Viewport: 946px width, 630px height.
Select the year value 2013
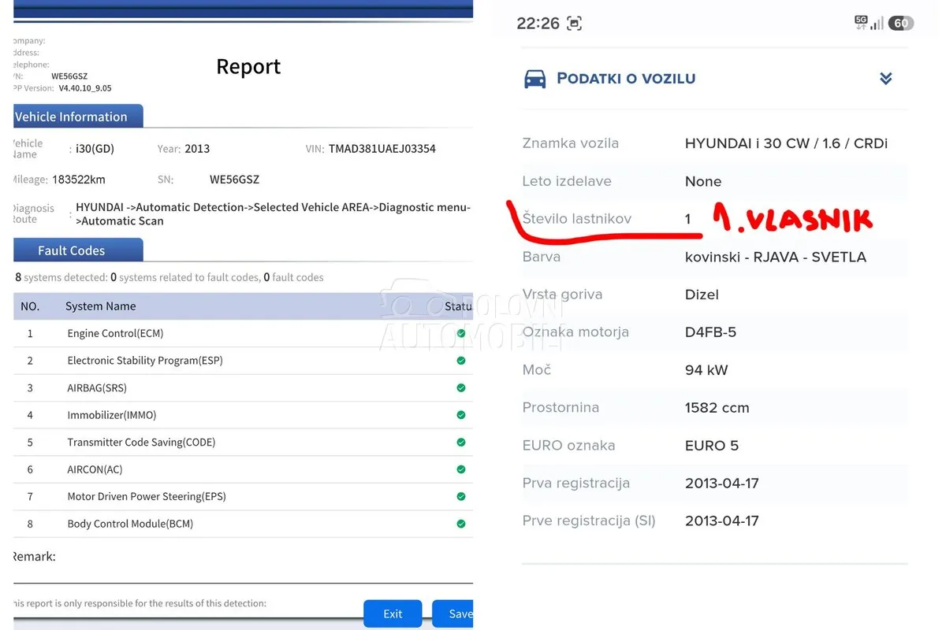[197, 149]
